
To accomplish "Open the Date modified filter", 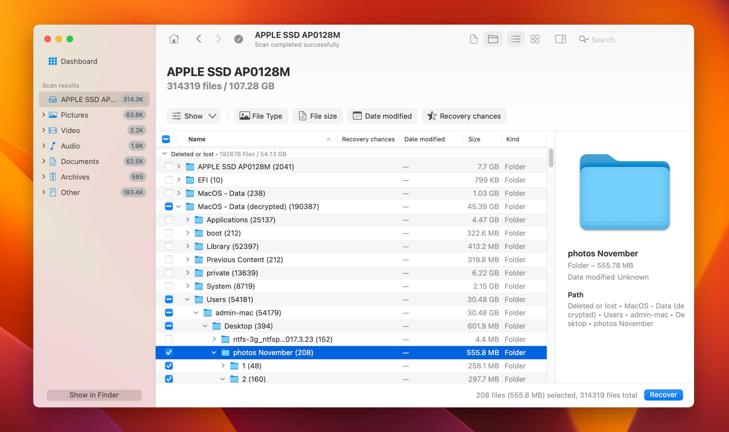I will point(382,116).
